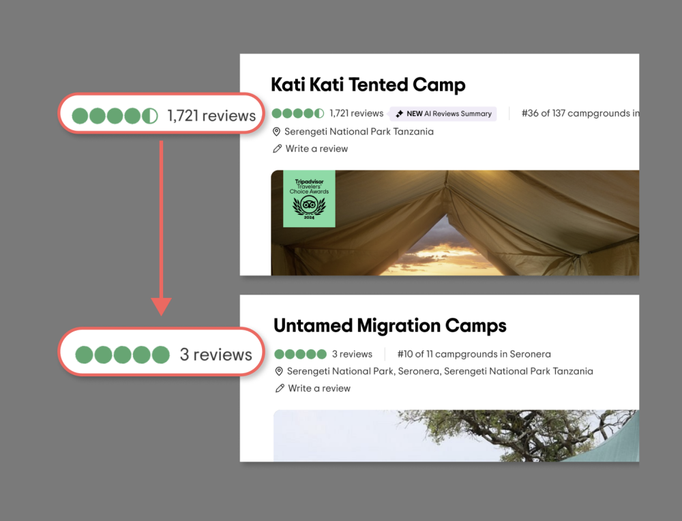The height and width of the screenshot is (521, 682).
Task: Open the tent sunset photo of Kati Kati
Action: pyautogui.click(x=455, y=223)
